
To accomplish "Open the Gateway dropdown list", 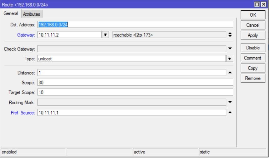I will click(105, 35).
